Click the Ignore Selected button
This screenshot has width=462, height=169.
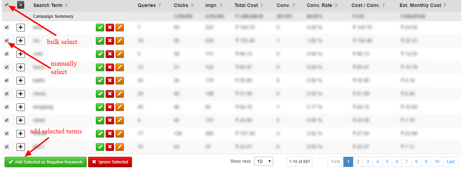[110, 162]
